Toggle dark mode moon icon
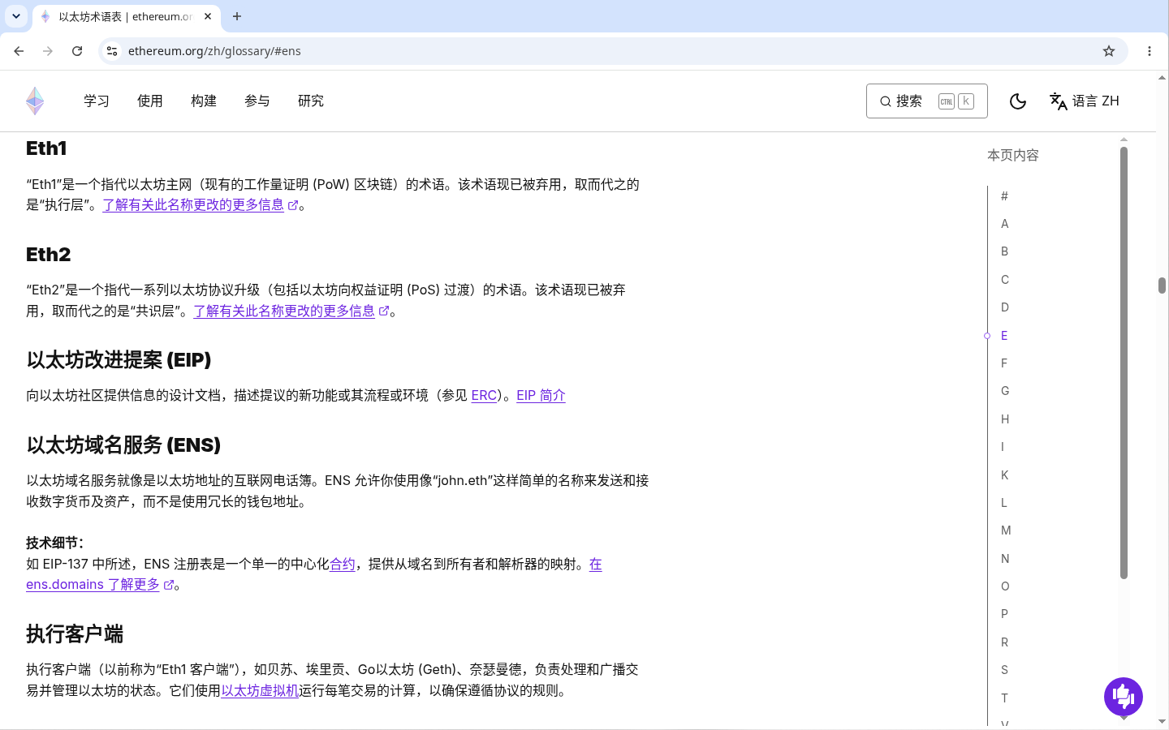1169x730 pixels. [x=1018, y=101]
